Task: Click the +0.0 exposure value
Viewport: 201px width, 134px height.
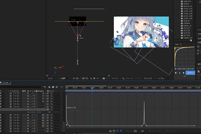Action: [x=97, y=78]
